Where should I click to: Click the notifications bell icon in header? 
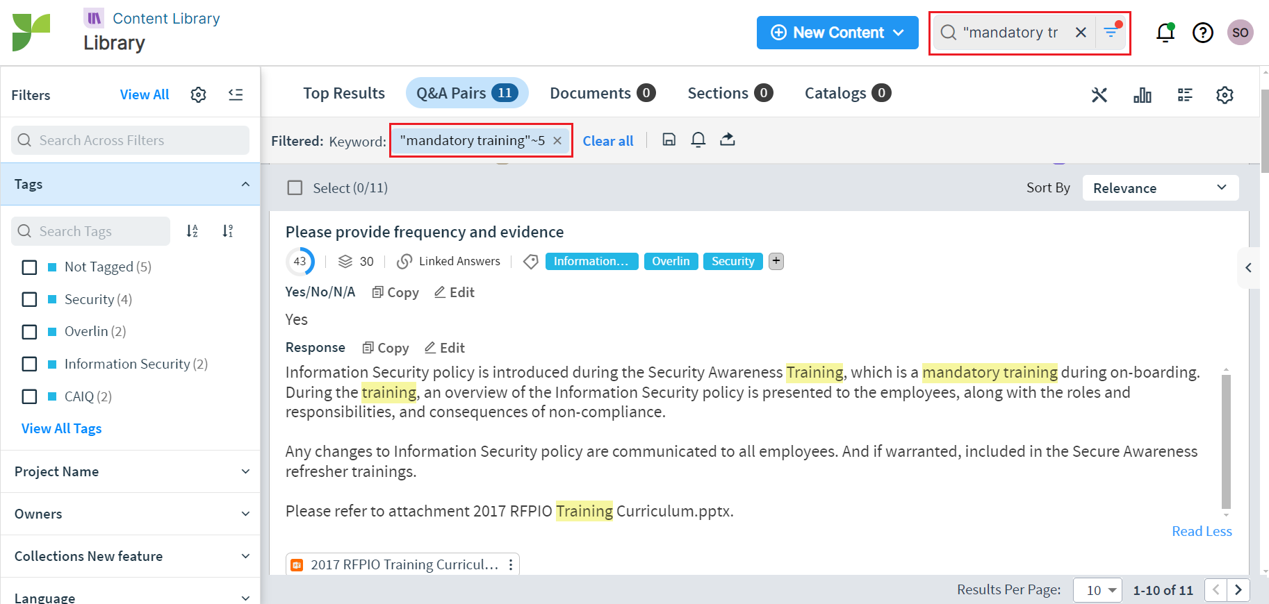(x=1165, y=33)
